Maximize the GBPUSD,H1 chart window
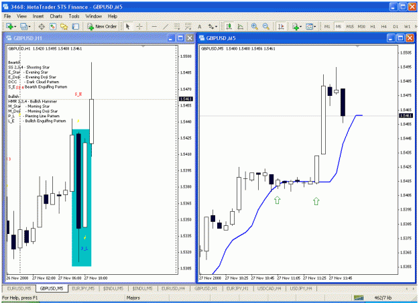This screenshot has width=419, height=303. click(x=180, y=38)
